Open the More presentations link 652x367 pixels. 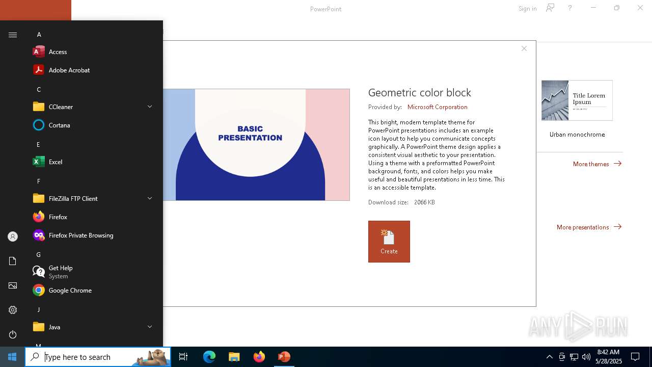589,227
